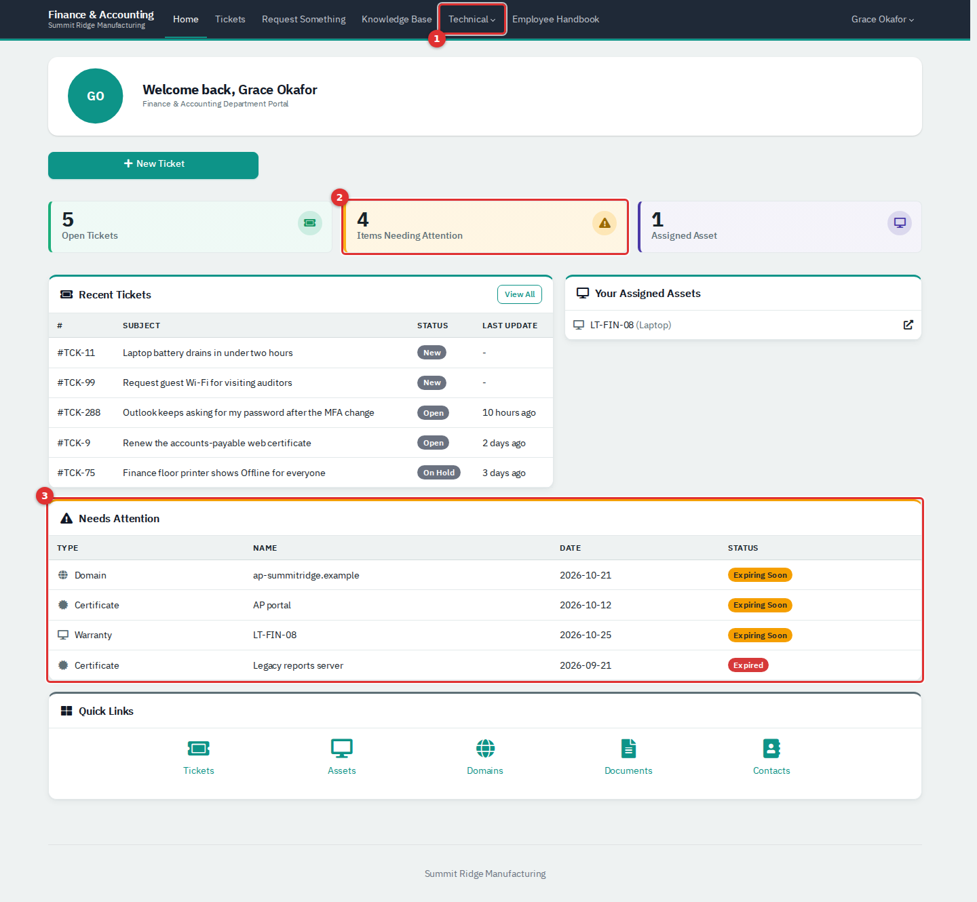Open the Contacts quick link icon
This screenshot has height=902, width=977.
click(x=771, y=748)
